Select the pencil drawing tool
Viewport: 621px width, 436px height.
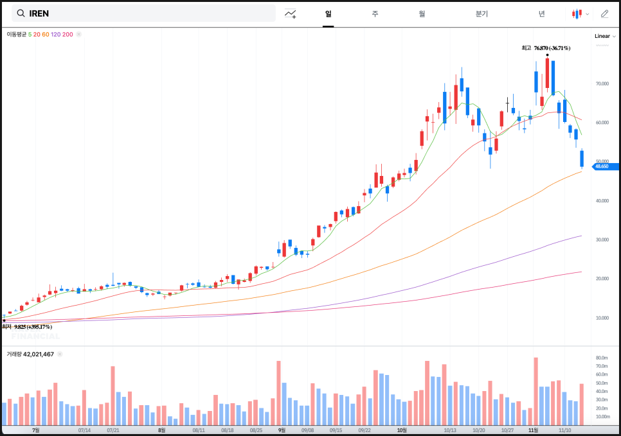coord(604,13)
